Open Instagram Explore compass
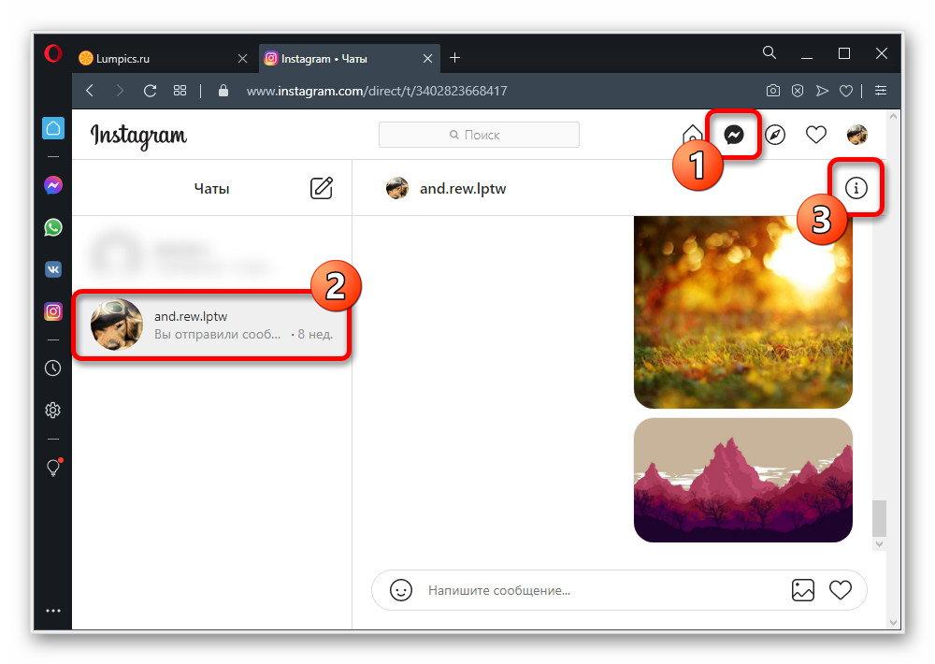 (x=774, y=135)
